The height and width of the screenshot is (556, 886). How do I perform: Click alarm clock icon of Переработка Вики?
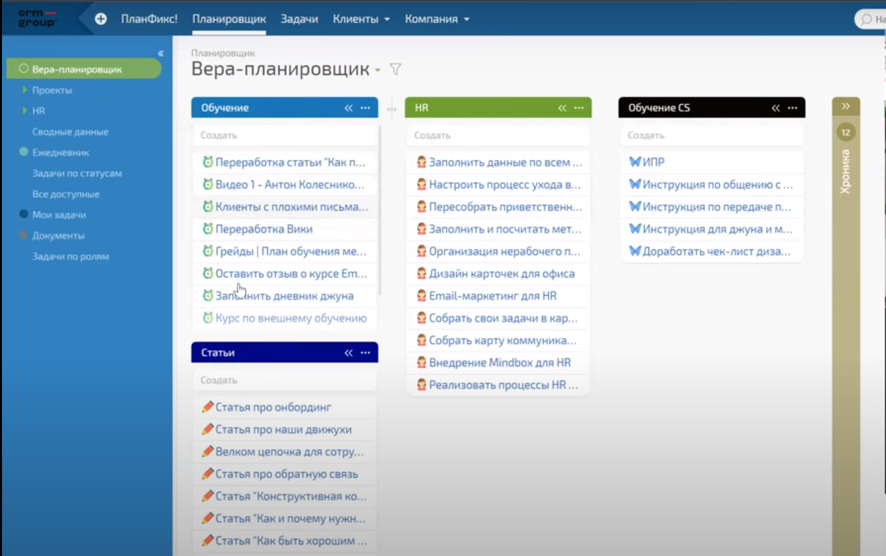click(x=208, y=229)
